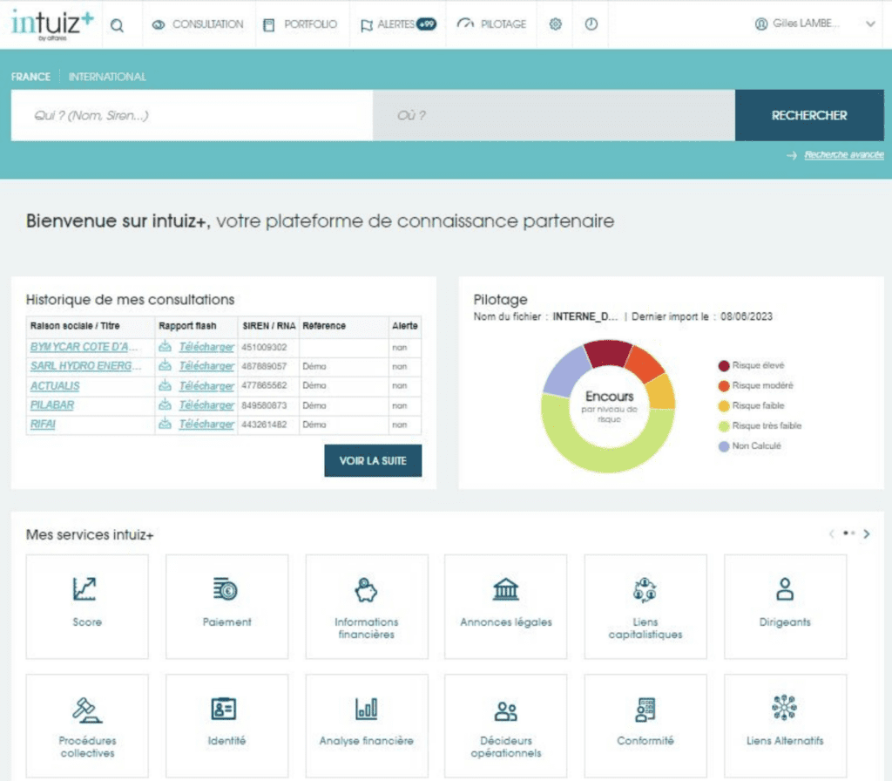Click download icon for PILABAR row
The image size is (892, 781).
click(x=165, y=404)
